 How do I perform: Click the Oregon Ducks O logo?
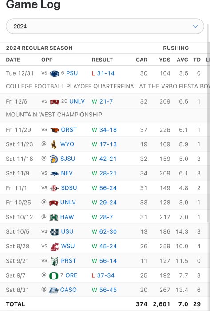(54, 276)
